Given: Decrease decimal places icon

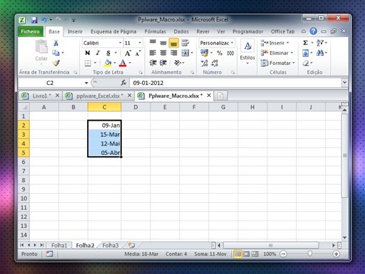Looking at the screenshot, I should point(215,63).
